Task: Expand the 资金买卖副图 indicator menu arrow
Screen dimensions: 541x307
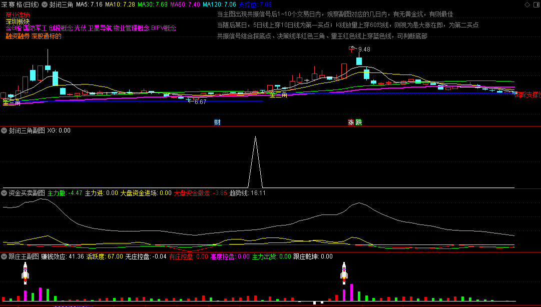Action: click(x=4, y=193)
